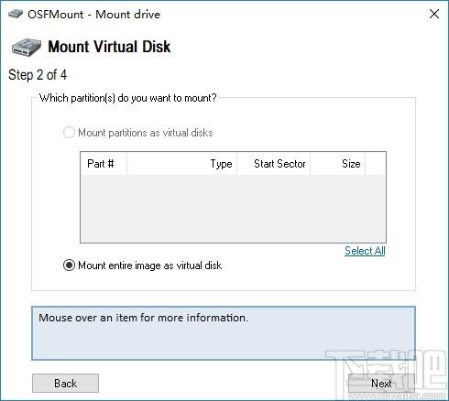Click the Select All link
449x401 pixels.
pyautogui.click(x=365, y=251)
